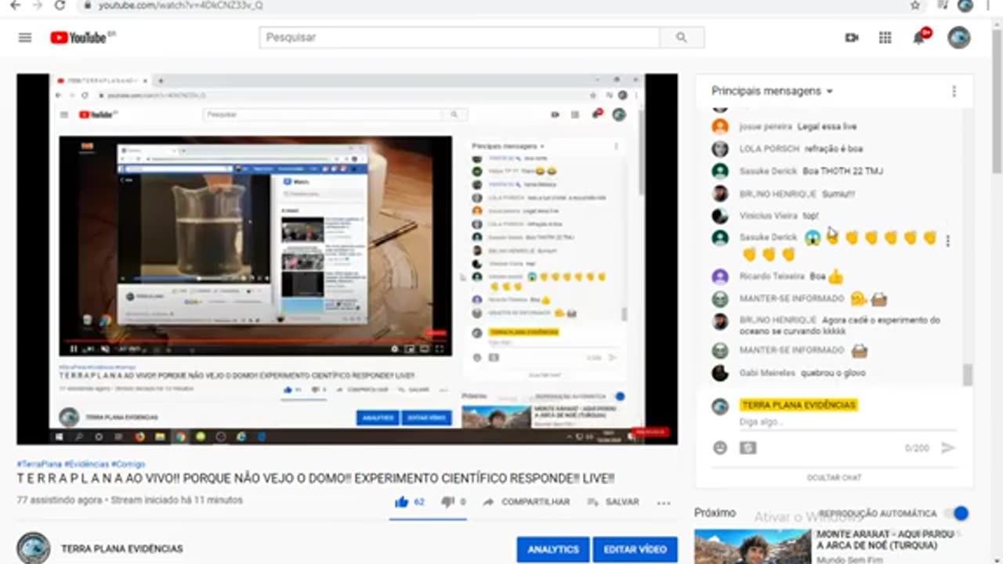Open the notifications bell
This screenshot has height=564, width=1003.
click(920, 37)
